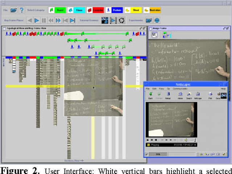Click the first blue podium marker in top row

pyautogui.click(x=7, y=34)
